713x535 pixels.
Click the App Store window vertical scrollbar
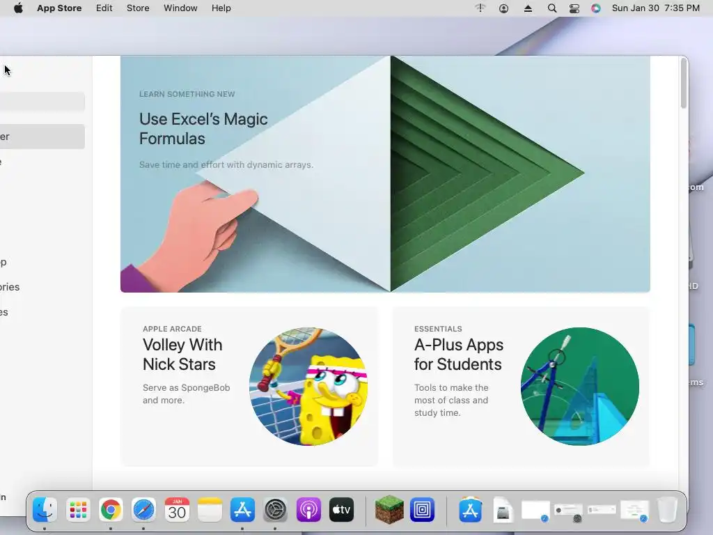pyautogui.click(x=683, y=84)
